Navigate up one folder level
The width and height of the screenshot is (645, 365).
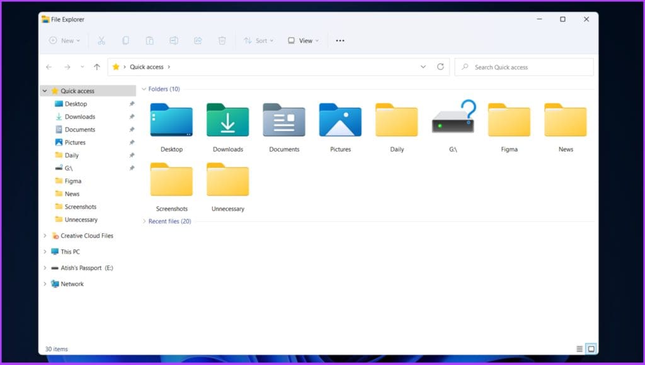click(97, 67)
